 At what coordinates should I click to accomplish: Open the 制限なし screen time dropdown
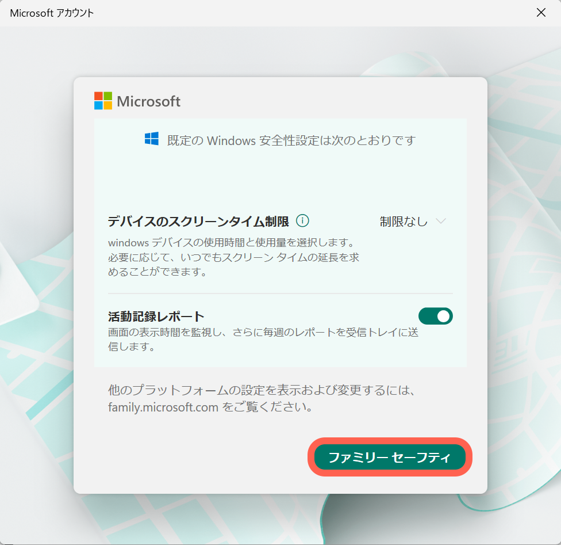[413, 222]
